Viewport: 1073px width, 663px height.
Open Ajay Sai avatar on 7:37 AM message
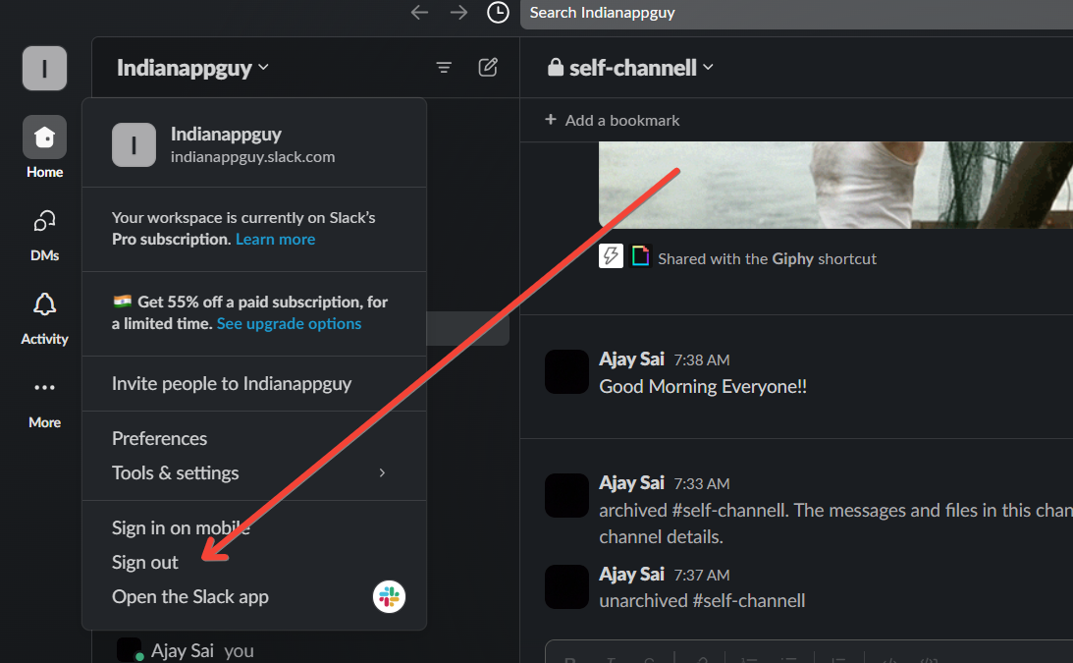point(566,587)
